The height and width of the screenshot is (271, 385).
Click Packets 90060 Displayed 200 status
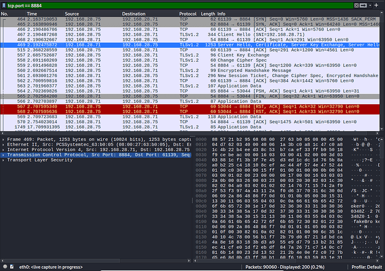tap(285, 267)
